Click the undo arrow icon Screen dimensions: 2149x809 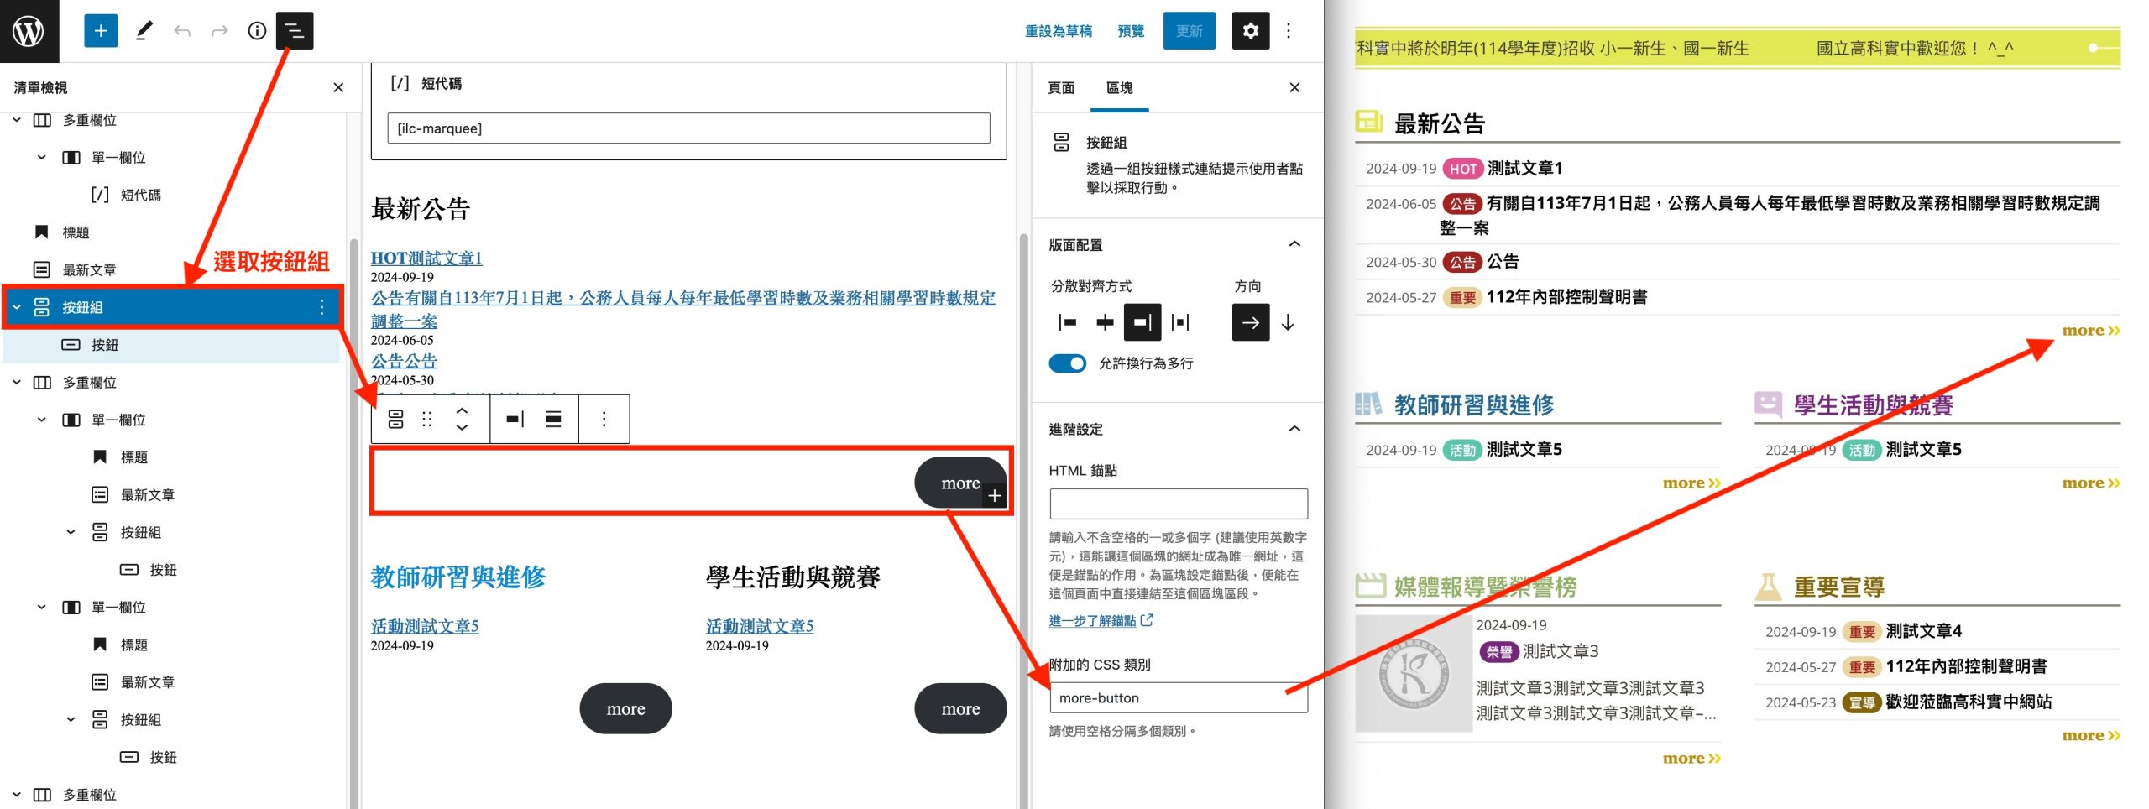click(x=182, y=31)
